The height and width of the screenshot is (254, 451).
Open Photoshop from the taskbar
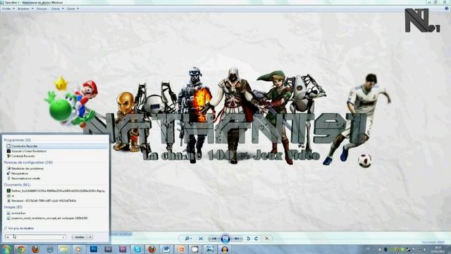click(94, 249)
